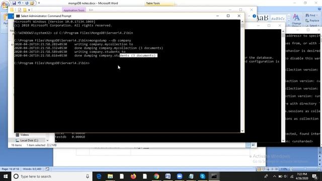Open Firefox from taskbar
This screenshot has height=181, width=322.
click(x=133, y=176)
